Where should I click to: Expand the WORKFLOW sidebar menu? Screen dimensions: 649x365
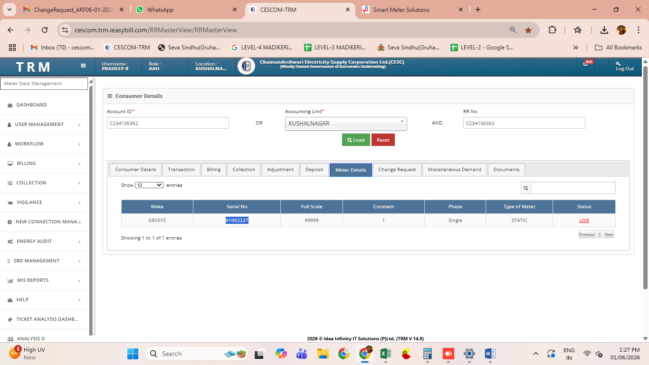click(x=44, y=144)
